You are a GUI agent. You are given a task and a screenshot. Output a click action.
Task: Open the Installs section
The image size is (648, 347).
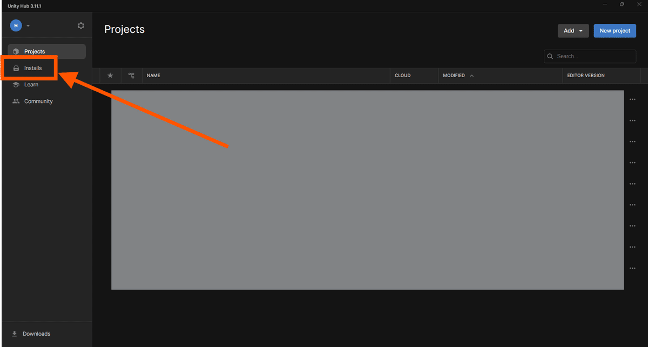click(32, 68)
